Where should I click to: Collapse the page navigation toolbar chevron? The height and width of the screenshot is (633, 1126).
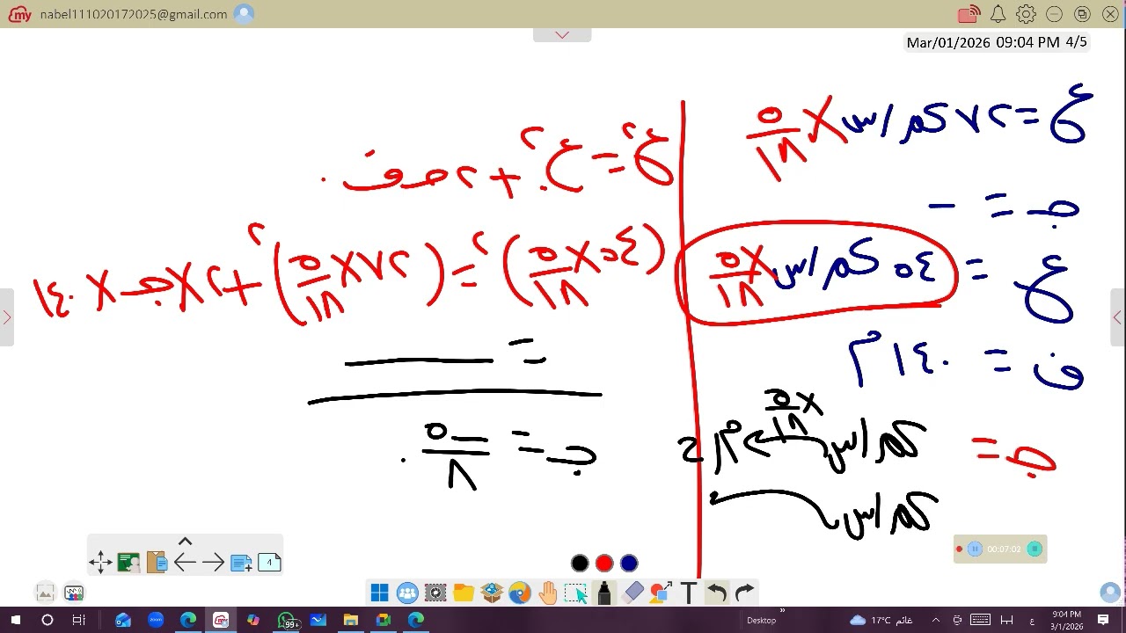click(185, 542)
